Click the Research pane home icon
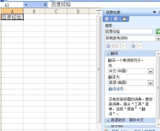The image size is (160, 131). [x=125, y=19]
